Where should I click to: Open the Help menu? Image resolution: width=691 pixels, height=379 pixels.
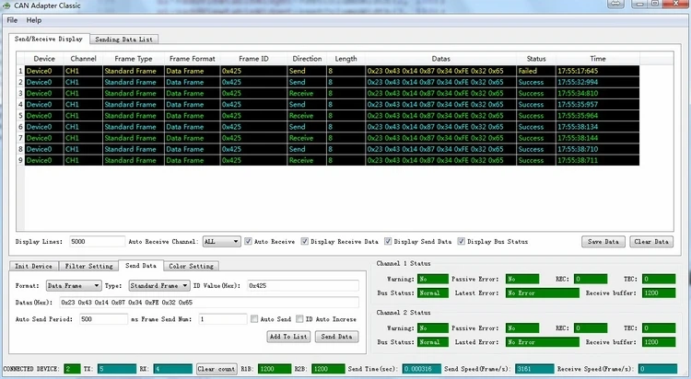coord(34,20)
